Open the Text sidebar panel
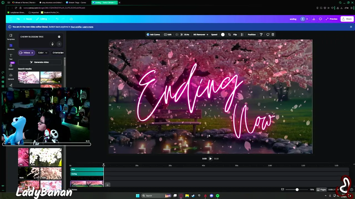Viewport: 355px width, 199px height. click(11, 57)
